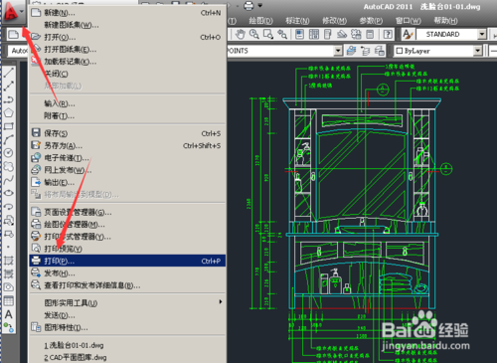
Task: Open the 帮助(H) menu in menu bar
Action: point(446,21)
